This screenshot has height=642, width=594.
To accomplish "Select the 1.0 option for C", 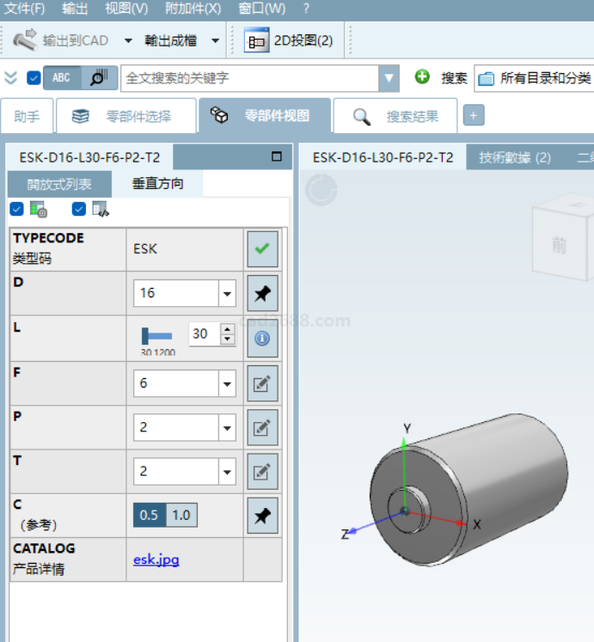I will (181, 516).
